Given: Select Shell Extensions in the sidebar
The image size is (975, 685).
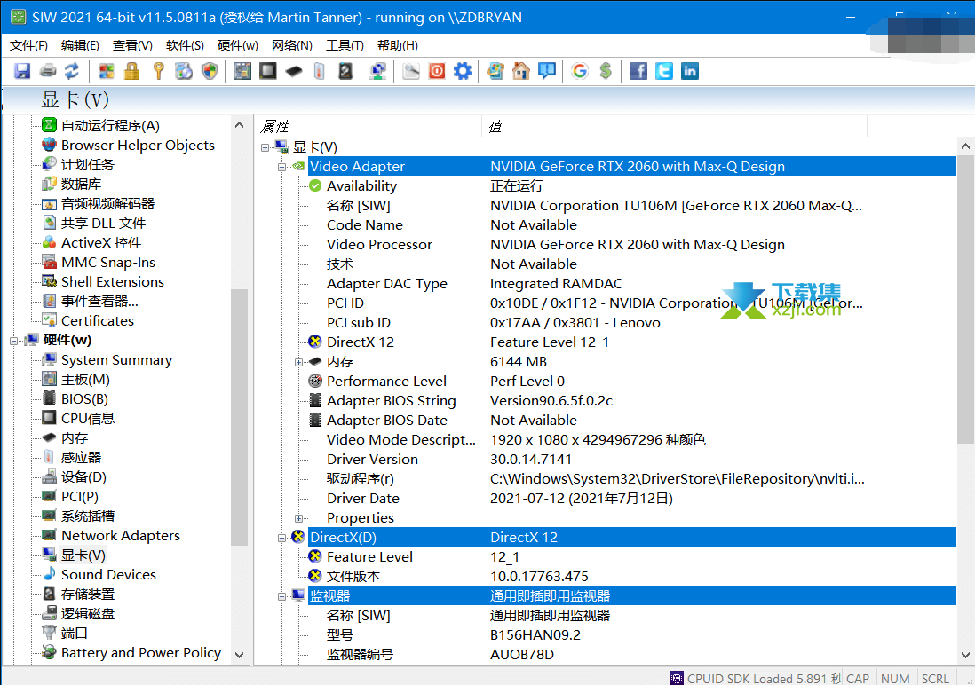Looking at the screenshot, I should click(113, 282).
